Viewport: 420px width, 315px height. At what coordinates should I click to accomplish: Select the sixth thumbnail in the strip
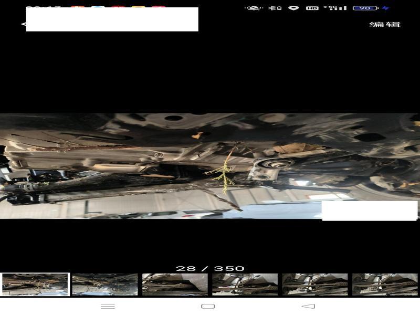pos(385,285)
